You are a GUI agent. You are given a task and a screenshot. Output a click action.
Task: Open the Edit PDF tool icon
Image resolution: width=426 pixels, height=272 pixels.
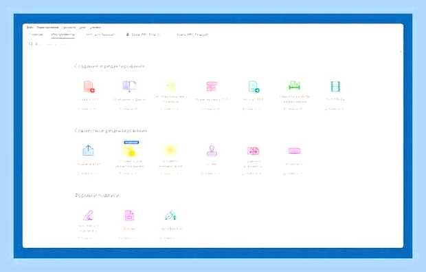(x=212, y=86)
